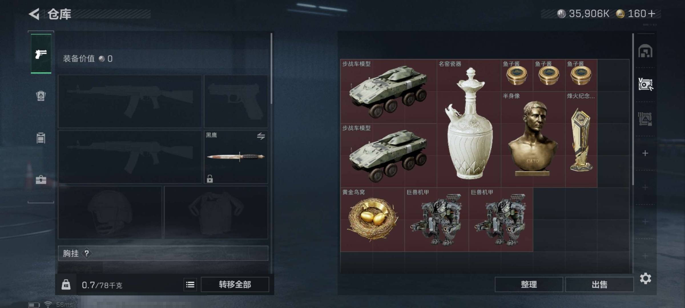
Task: Open the chest rig category icon
Action: click(x=41, y=138)
